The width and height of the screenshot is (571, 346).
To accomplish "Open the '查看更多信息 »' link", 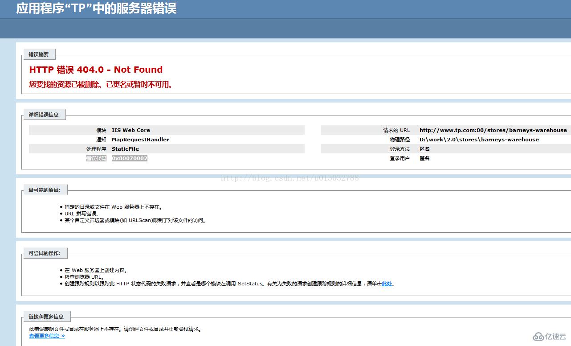I will 47,336.
